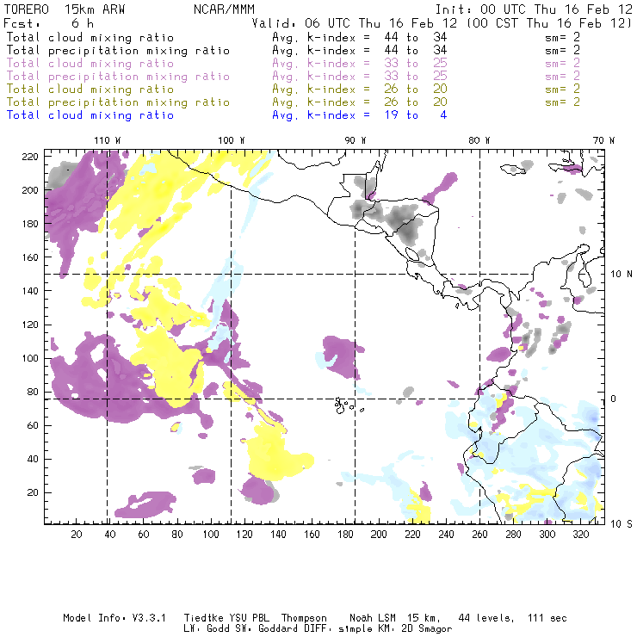Click "sm= 2" on the olive cloud row
Image resolution: width=637 pixels, height=637 pixels.
point(562,89)
